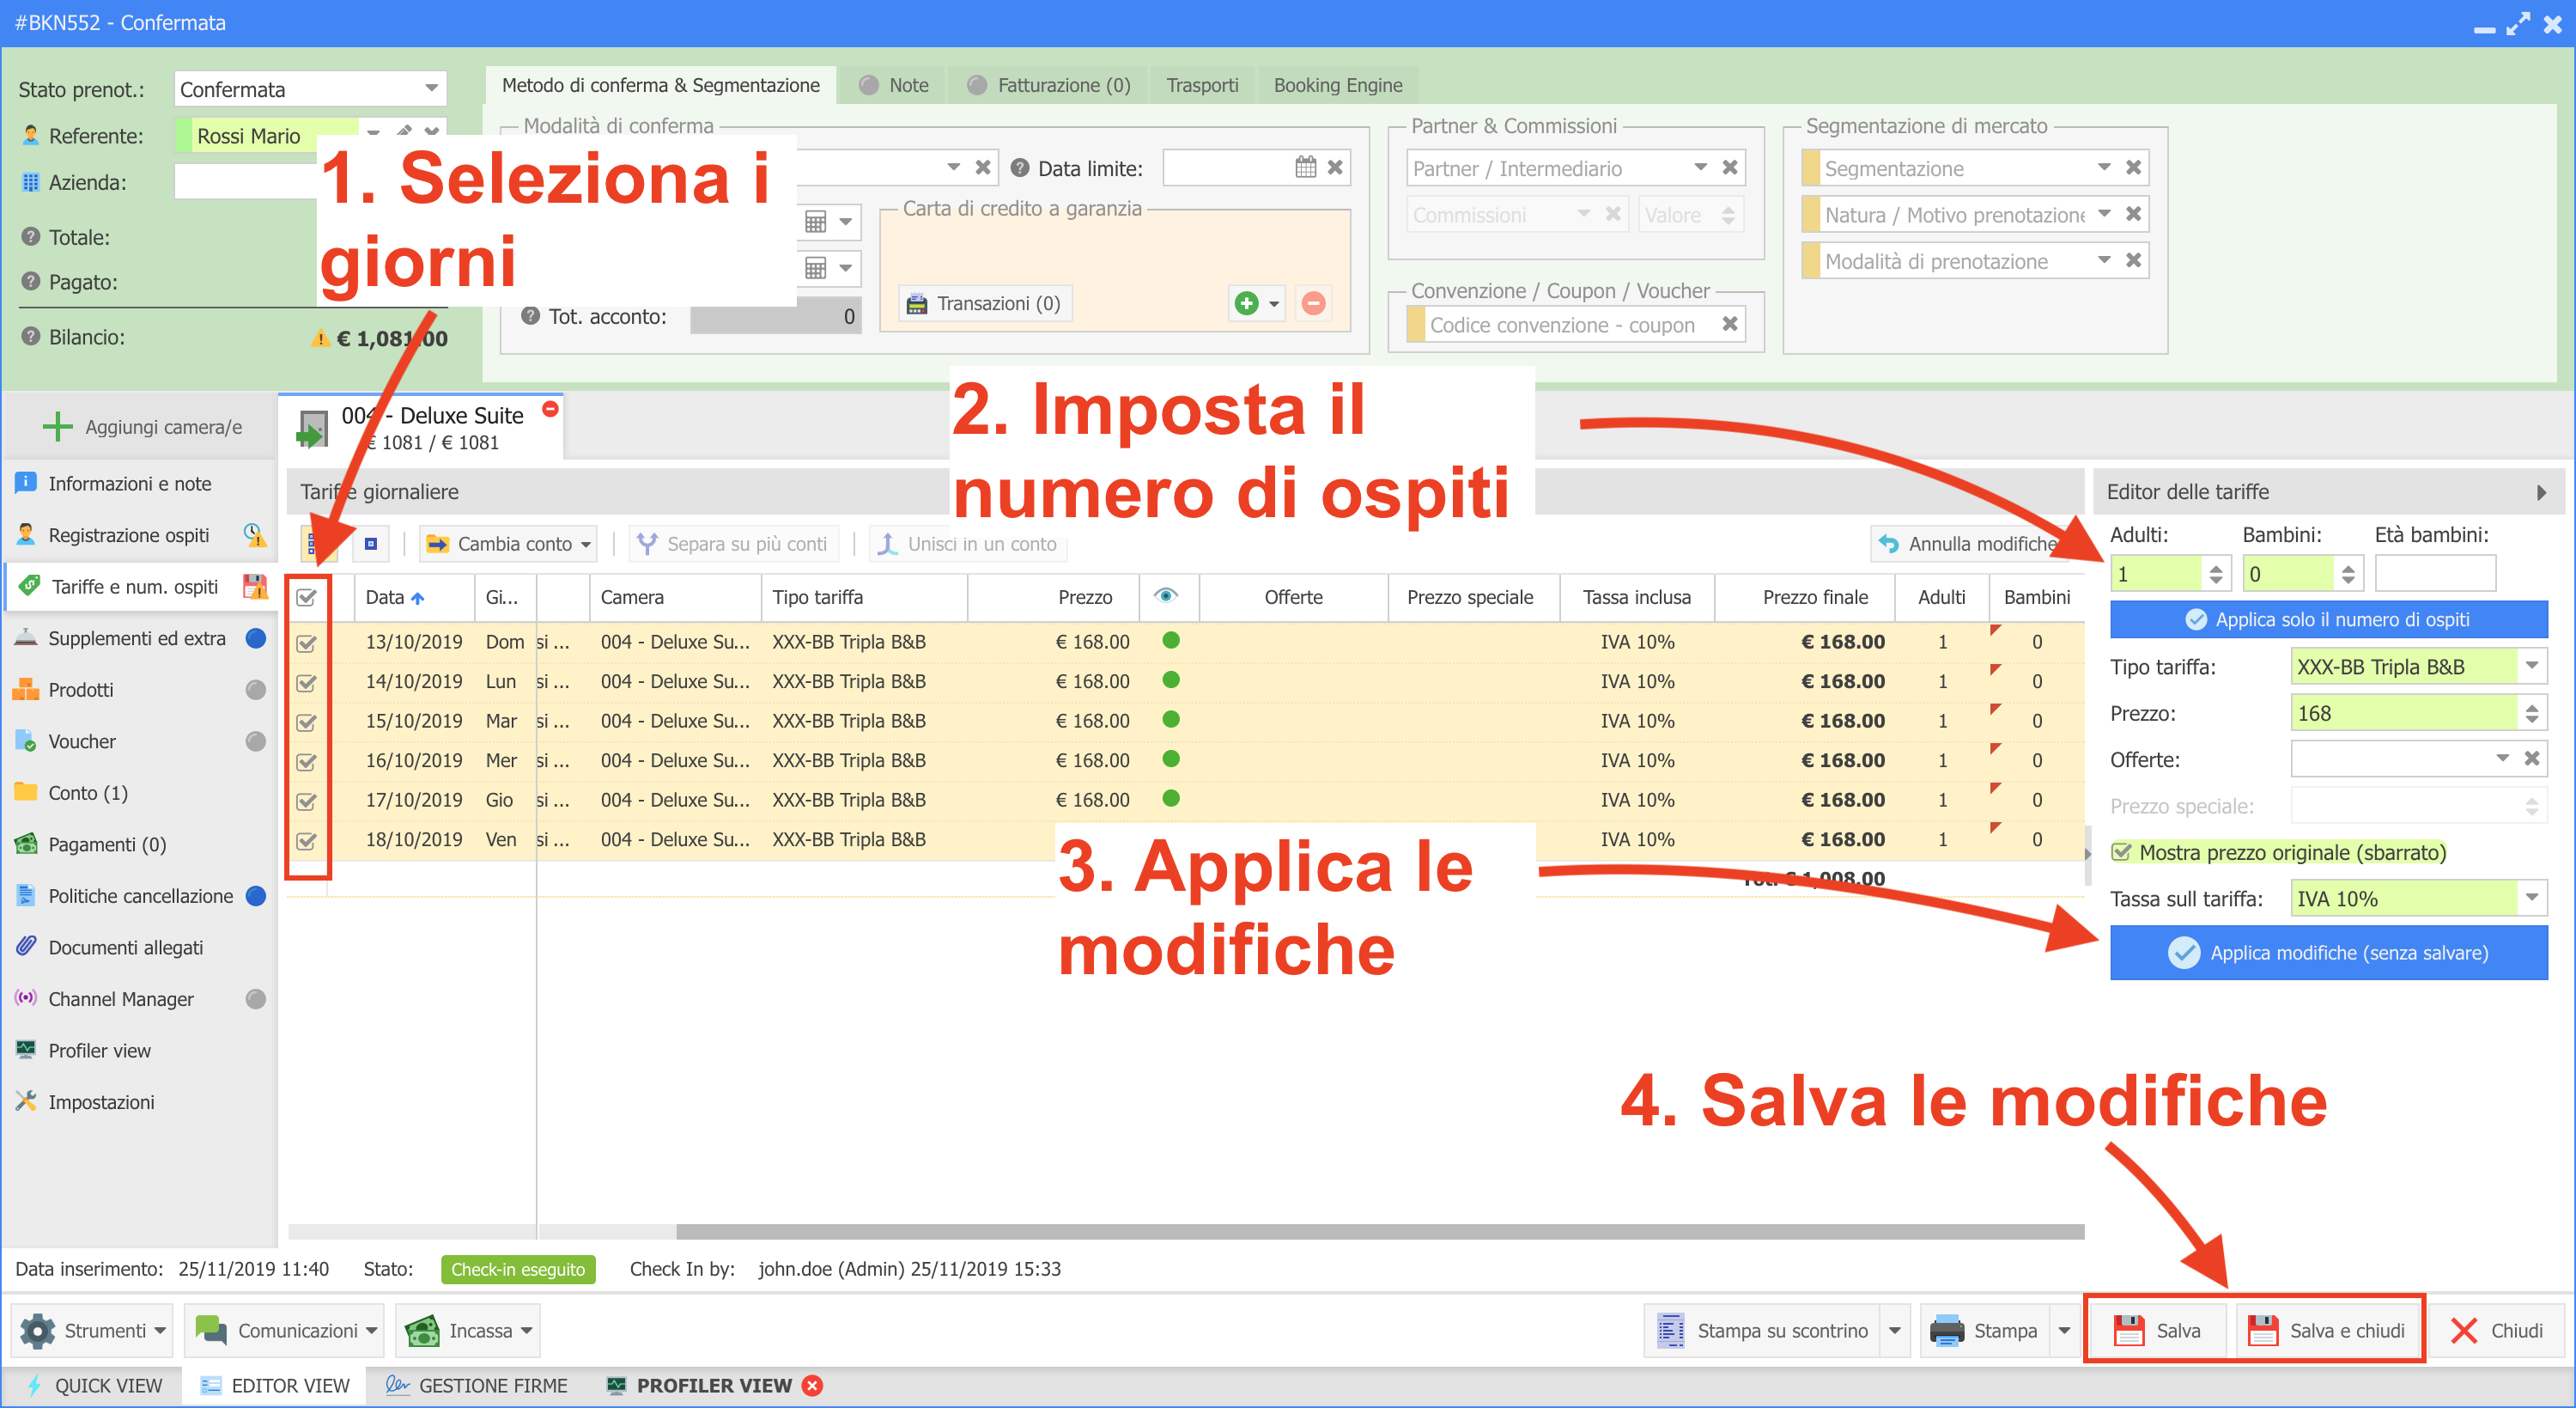Expand the Tipo tariffa dropdown

pos(2531,667)
